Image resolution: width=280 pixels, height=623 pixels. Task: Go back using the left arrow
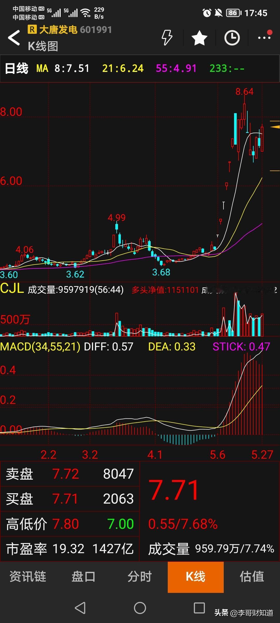point(14,38)
